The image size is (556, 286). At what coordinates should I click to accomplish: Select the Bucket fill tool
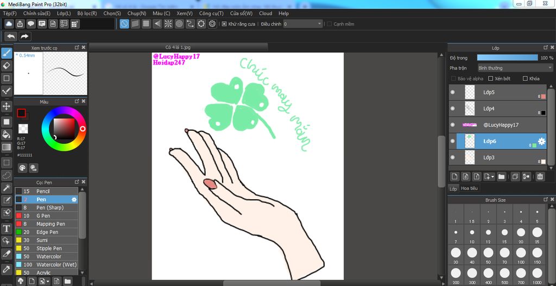(7, 135)
